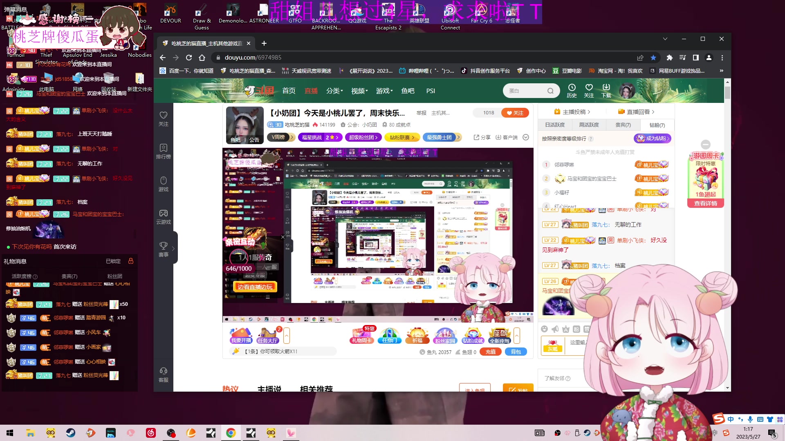The image size is (785, 441).
Task: Click the 举报 report link
Action: coord(421,113)
